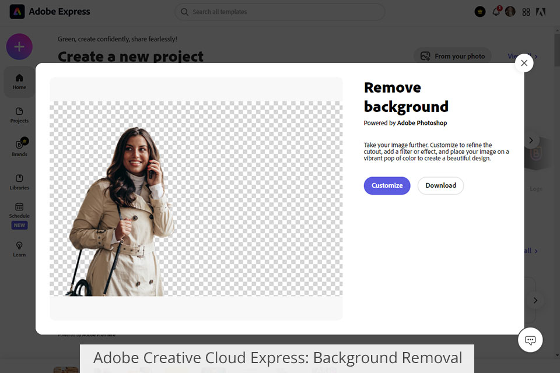Close the Remove background dialog

524,63
